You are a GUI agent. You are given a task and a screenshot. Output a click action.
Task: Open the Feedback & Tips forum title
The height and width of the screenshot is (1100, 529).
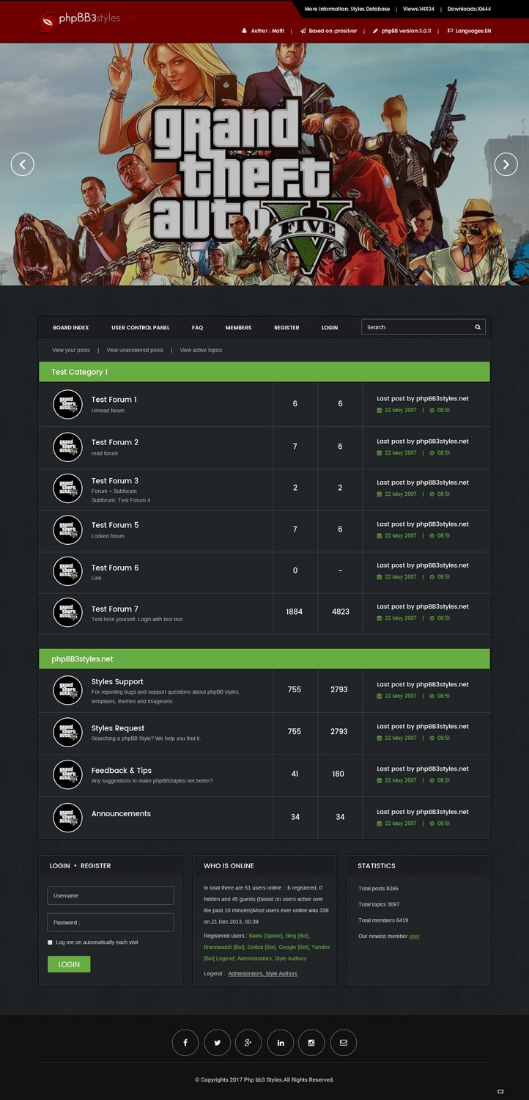click(122, 771)
